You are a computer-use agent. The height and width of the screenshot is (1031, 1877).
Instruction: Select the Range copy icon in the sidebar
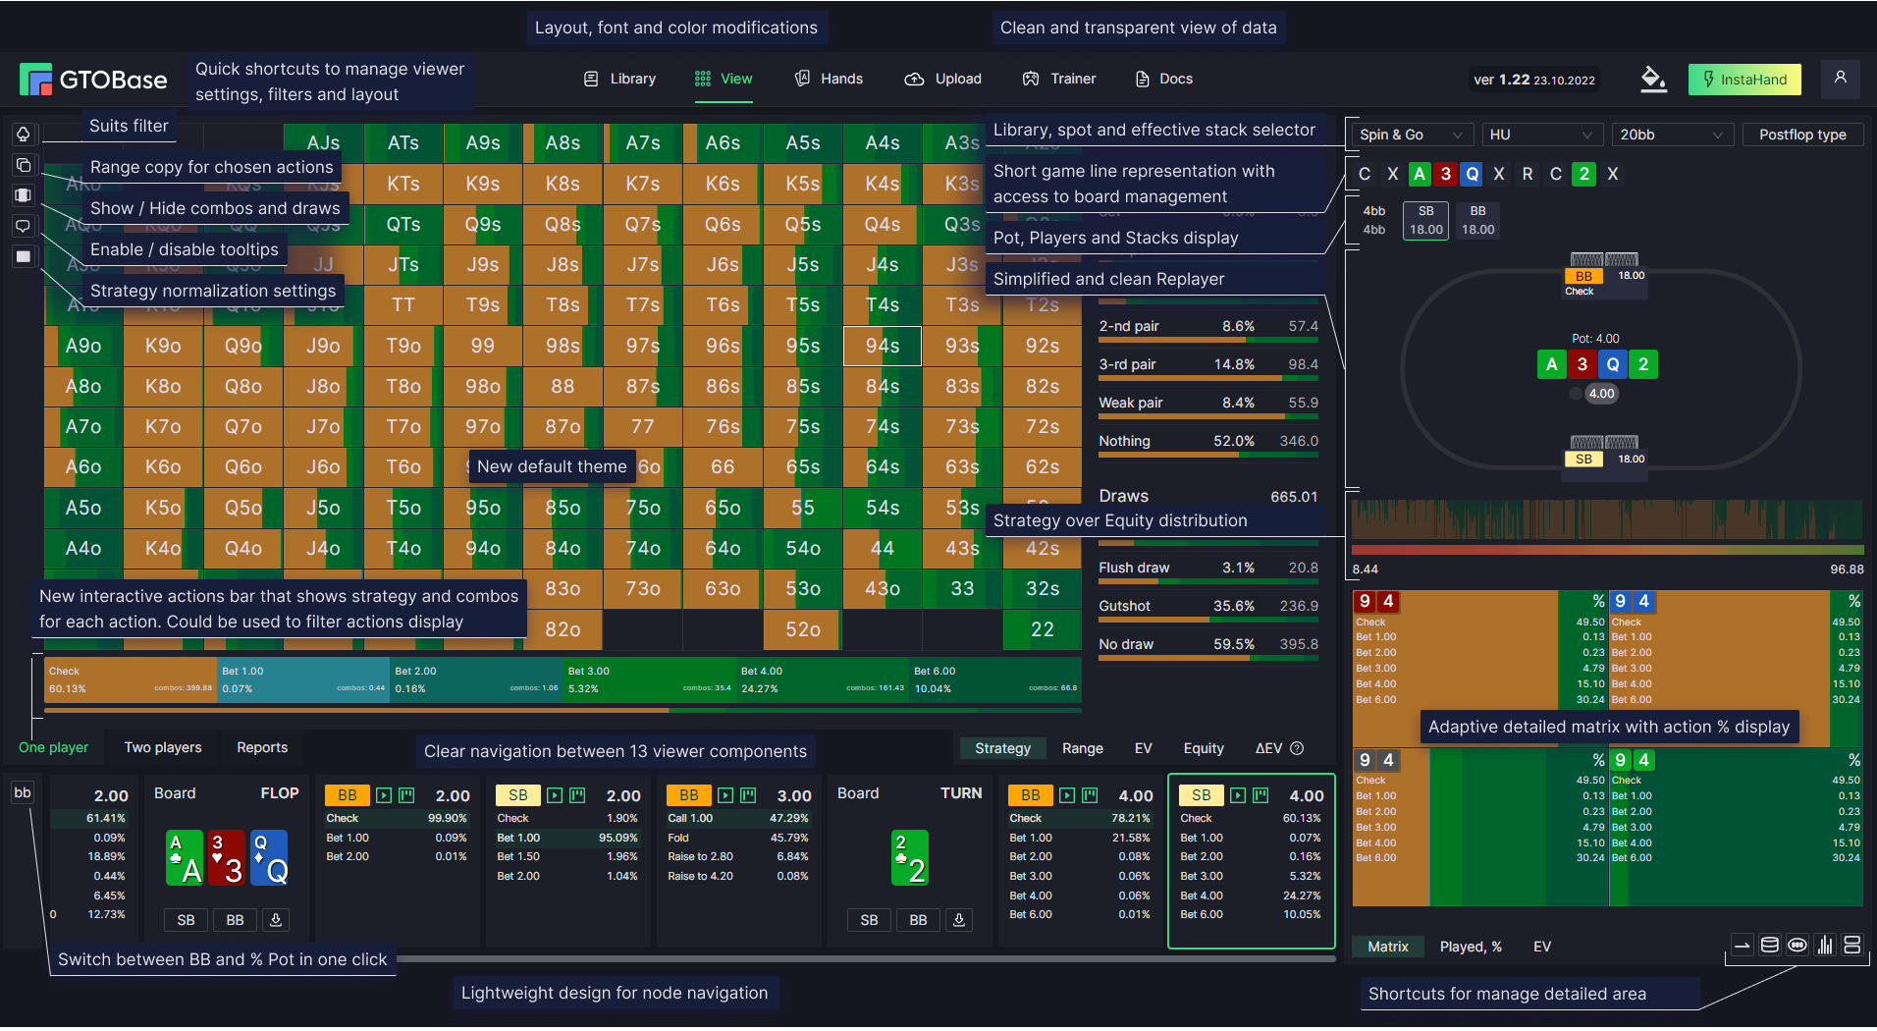click(24, 165)
